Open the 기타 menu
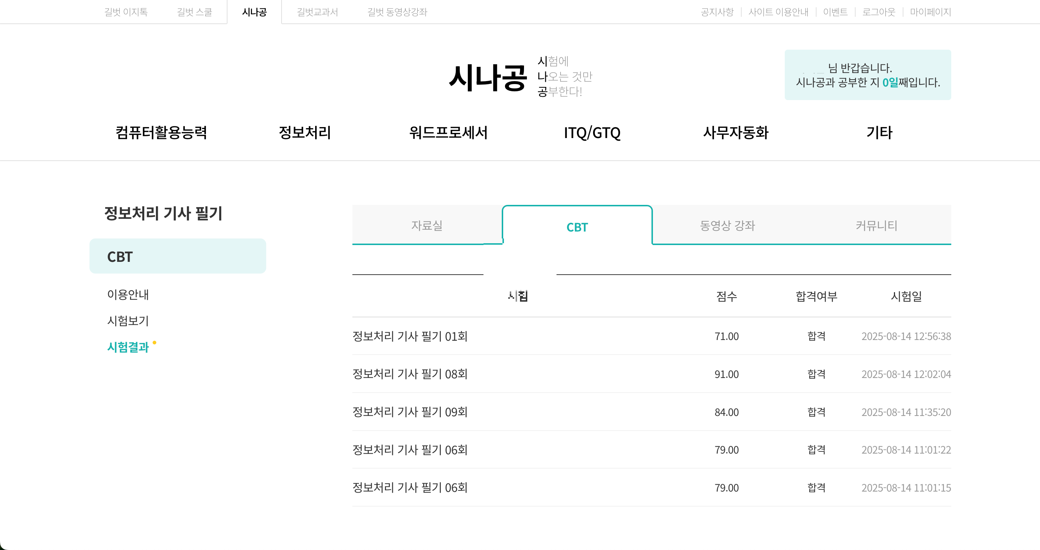This screenshot has height=550, width=1040. (879, 133)
